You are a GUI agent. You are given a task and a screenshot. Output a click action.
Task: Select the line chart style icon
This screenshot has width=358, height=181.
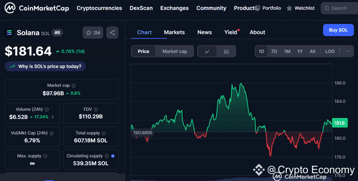point(207,52)
